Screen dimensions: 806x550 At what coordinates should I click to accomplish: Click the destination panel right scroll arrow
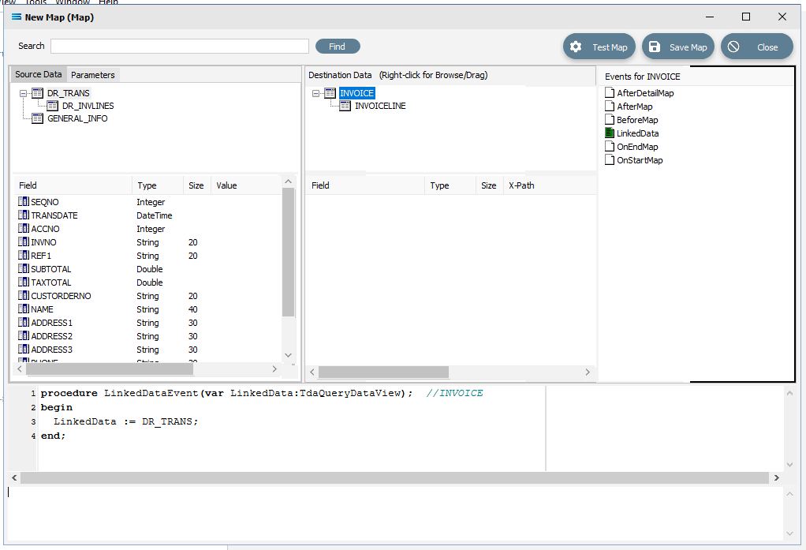coord(588,372)
